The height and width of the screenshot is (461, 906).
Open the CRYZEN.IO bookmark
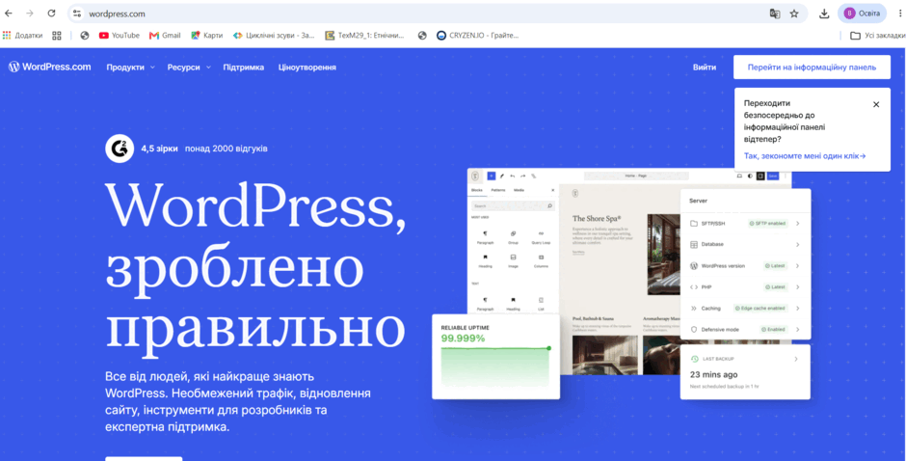pyautogui.click(x=478, y=36)
